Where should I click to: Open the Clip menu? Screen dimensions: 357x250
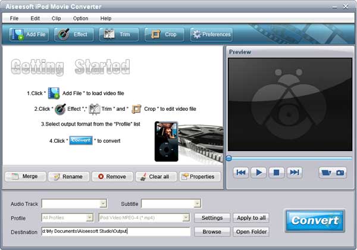[57, 18]
